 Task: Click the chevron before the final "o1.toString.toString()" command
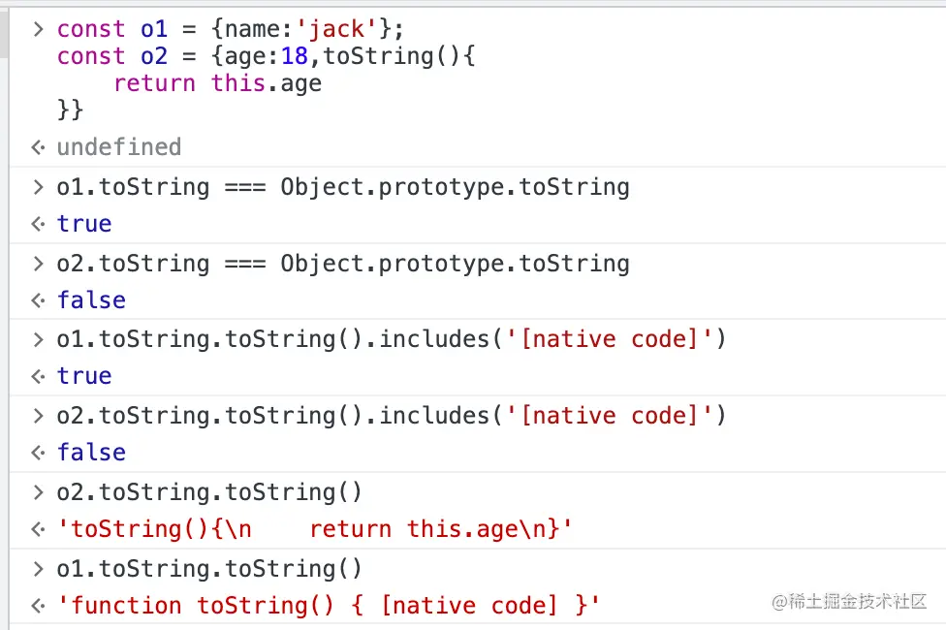(x=38, y=568)
